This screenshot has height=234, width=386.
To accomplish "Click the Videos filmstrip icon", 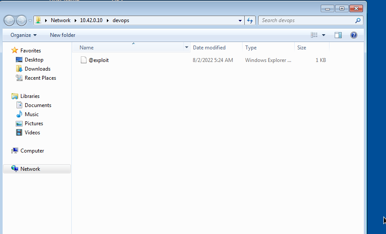I will pos(19,133).
